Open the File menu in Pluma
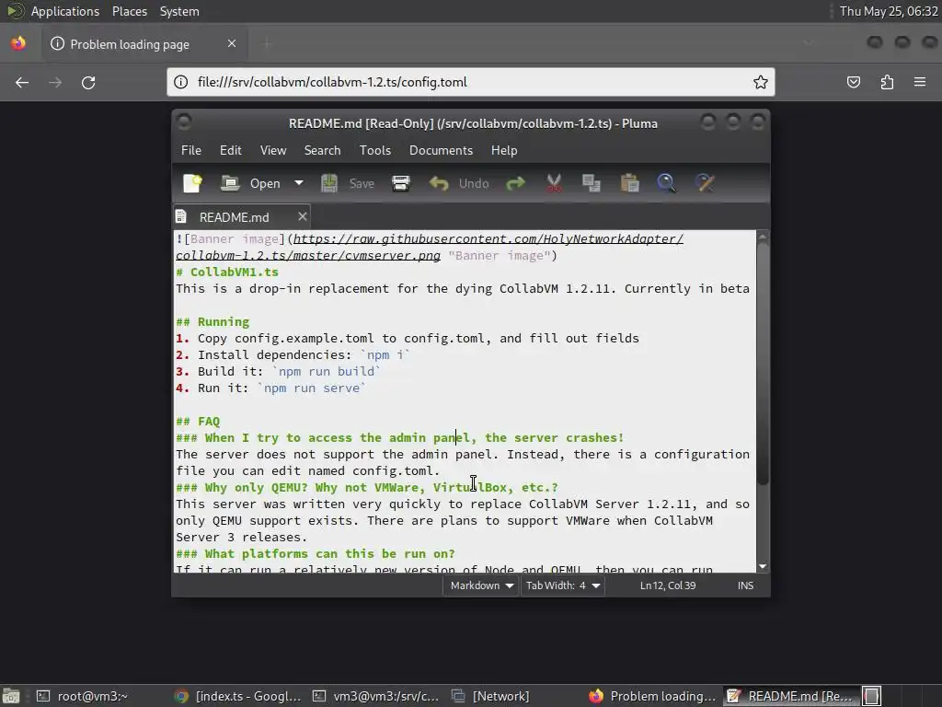Image resolution: width=942 pixels, height=707 pixels. click(x=191, y=150)
